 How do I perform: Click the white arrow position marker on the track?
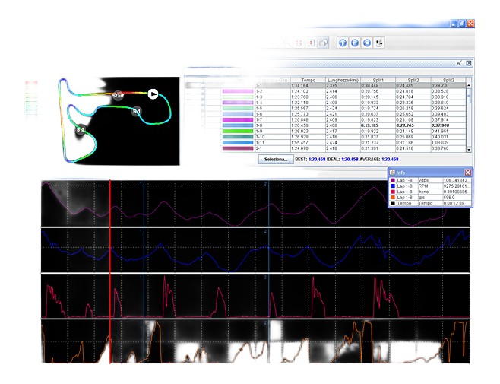[153, 94]
